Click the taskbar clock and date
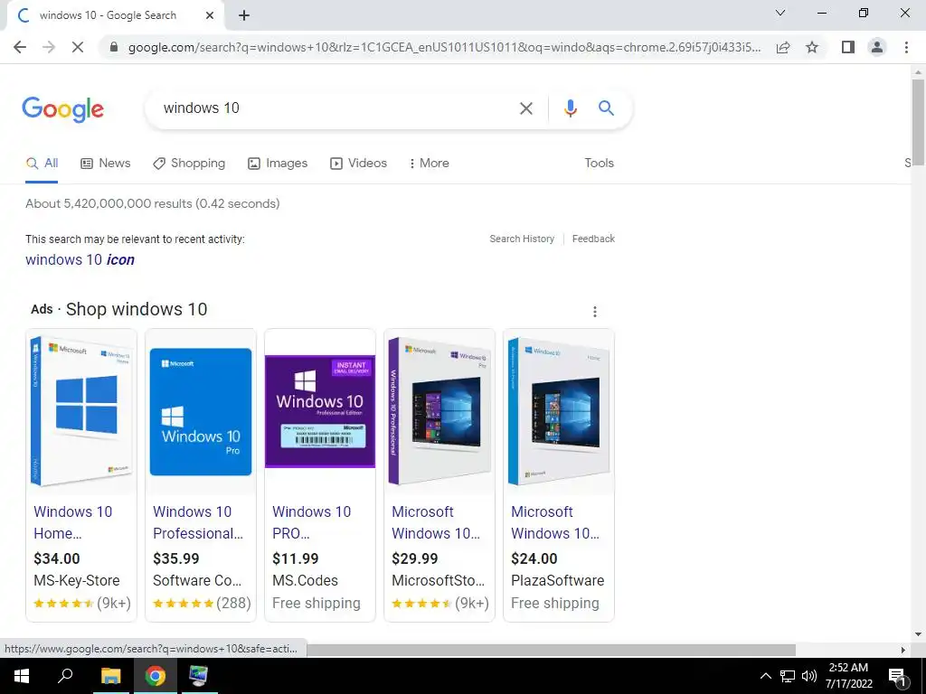The height and width of the screenshot is (694, 926). pyautogui.click(x=848, y=676)
